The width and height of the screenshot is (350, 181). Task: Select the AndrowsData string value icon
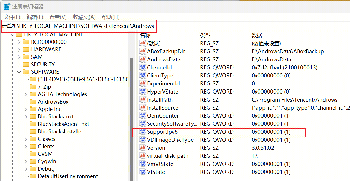143,59
